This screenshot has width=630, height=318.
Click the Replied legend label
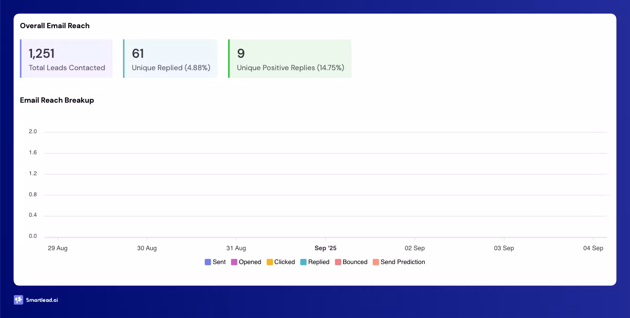319,262
